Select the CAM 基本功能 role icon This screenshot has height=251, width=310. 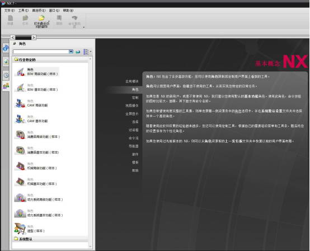(x=20, y=119)
